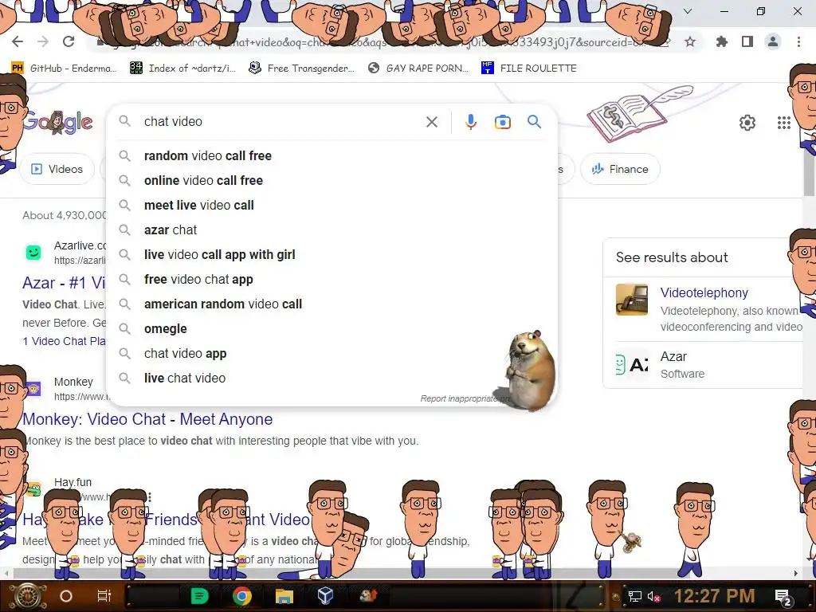
Task: Click into the 'chat video' search field
Action: [x=281, y=122]
